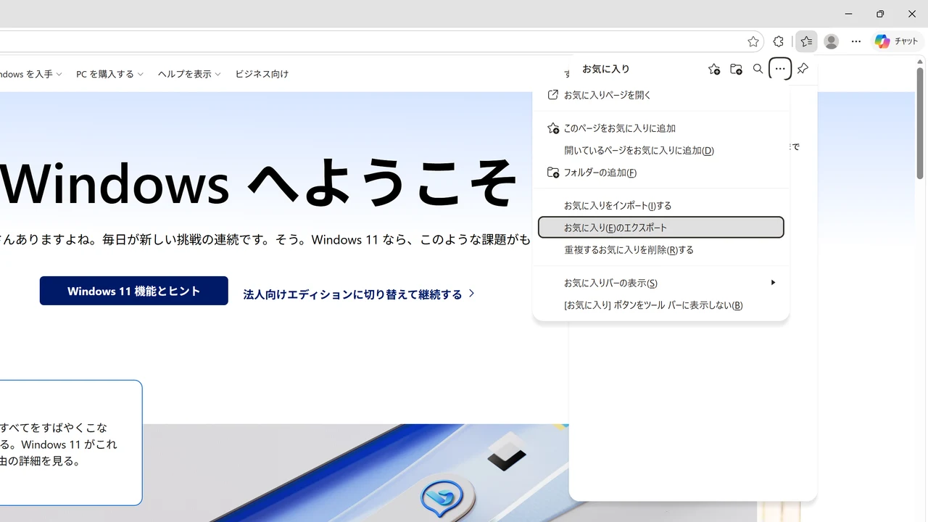The height and width of the screenshot is (522, 928).
Task: Open the profile avatar icon
Action: tap(832, 41)
